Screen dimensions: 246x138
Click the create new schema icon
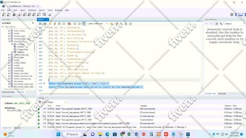coord(20,15)
